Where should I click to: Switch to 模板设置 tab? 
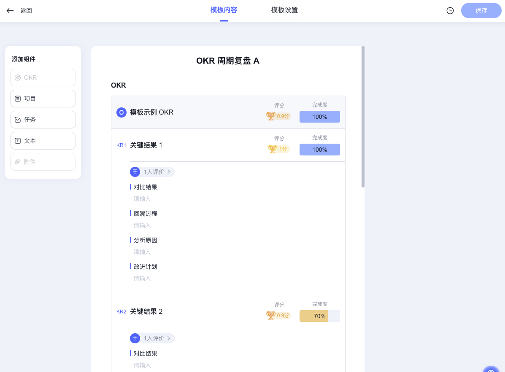(284, 10)
